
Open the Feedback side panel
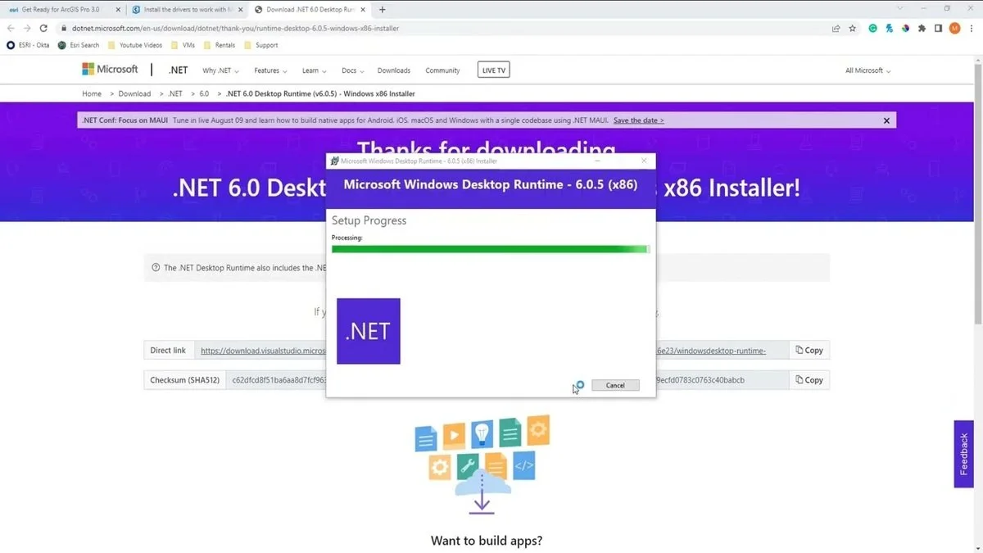[964, 454]
